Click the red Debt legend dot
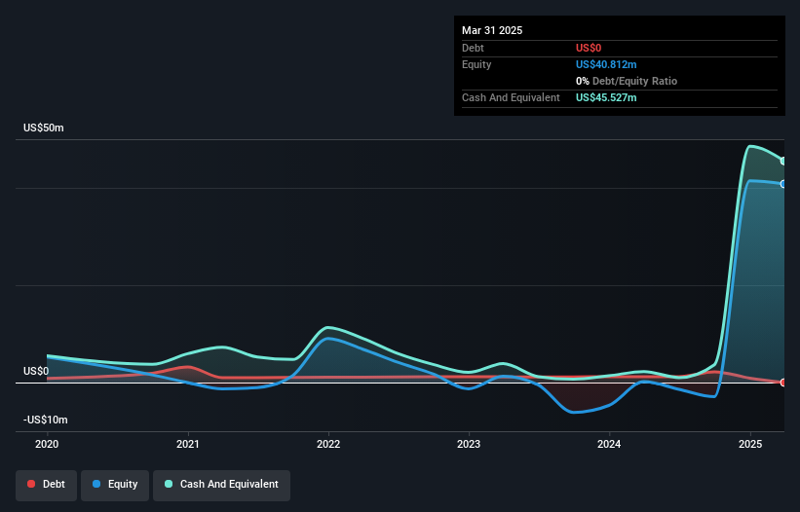This screenshot has width=800, height=512. 31,484
